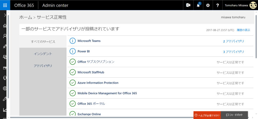Open the settings gear in top bar
This screenshot has width=258, height=119.
pos(208,5)
